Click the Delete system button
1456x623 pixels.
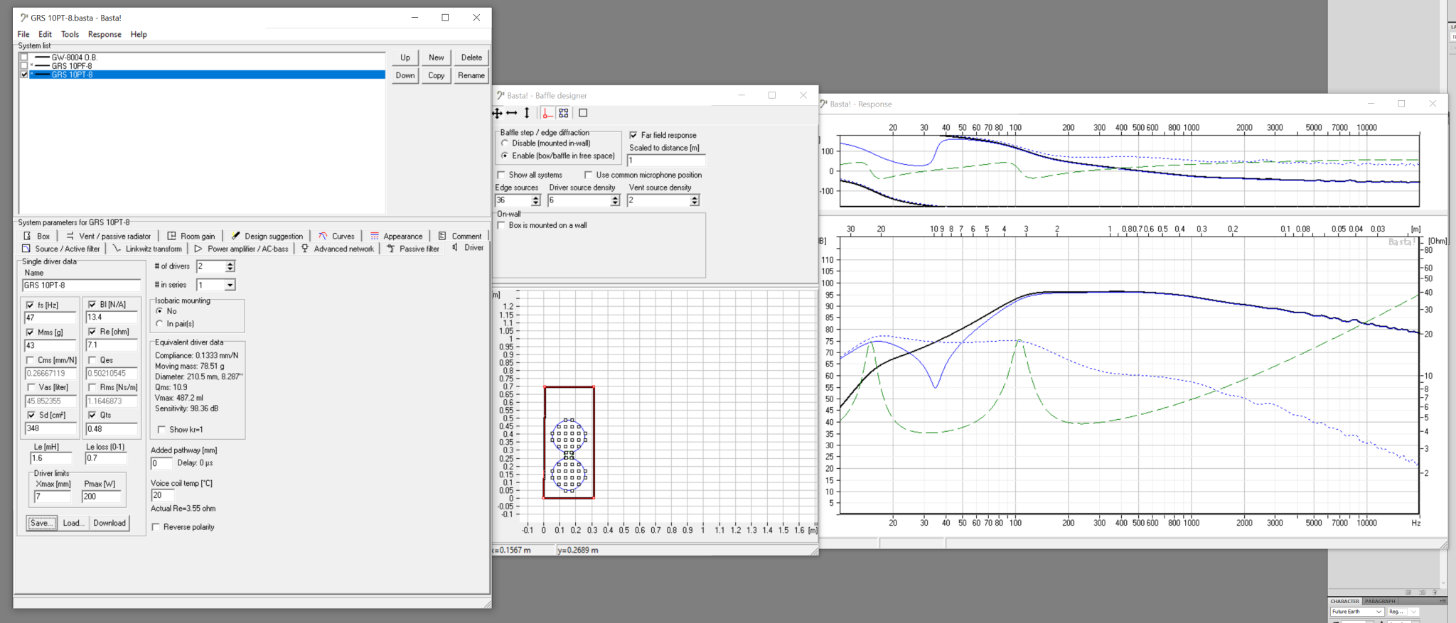(x=471, y=58)
